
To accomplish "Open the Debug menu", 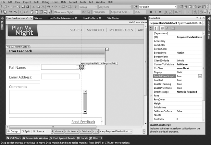I will 45,2.
